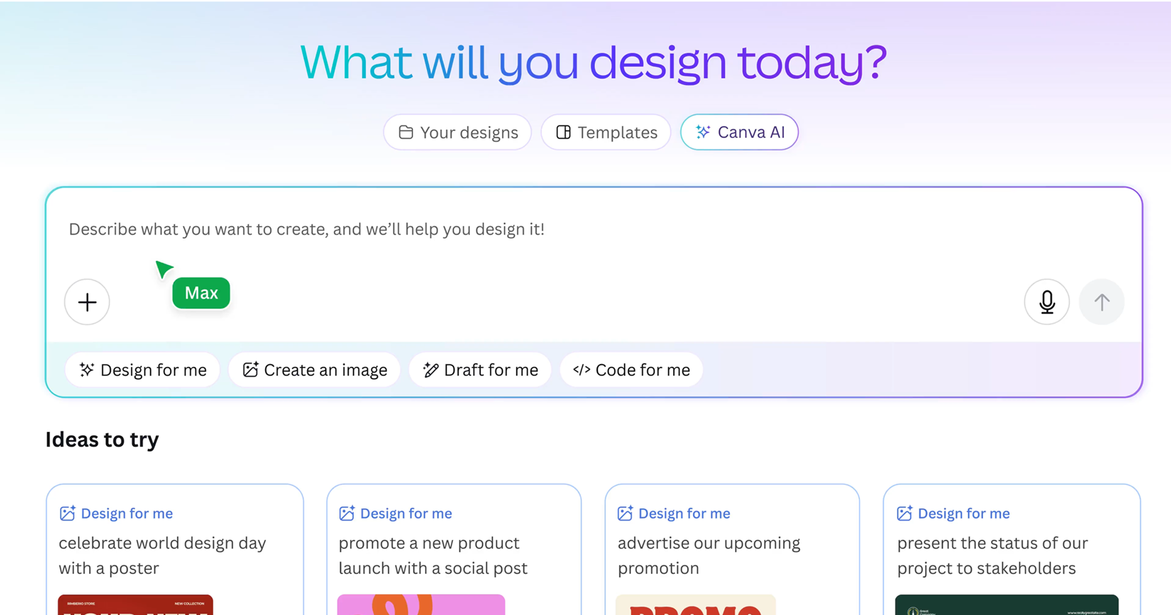
Task: Click the Code for me brackets icon
Action: click(x=583, y=370)
